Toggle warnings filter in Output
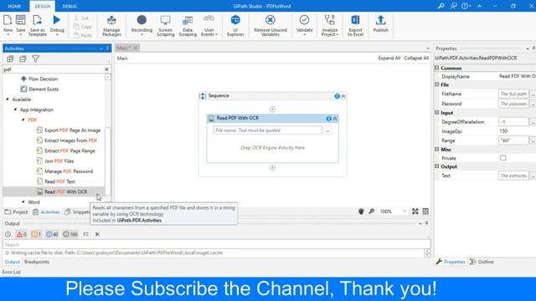This screenshot has height=301, width=536. 36,234
